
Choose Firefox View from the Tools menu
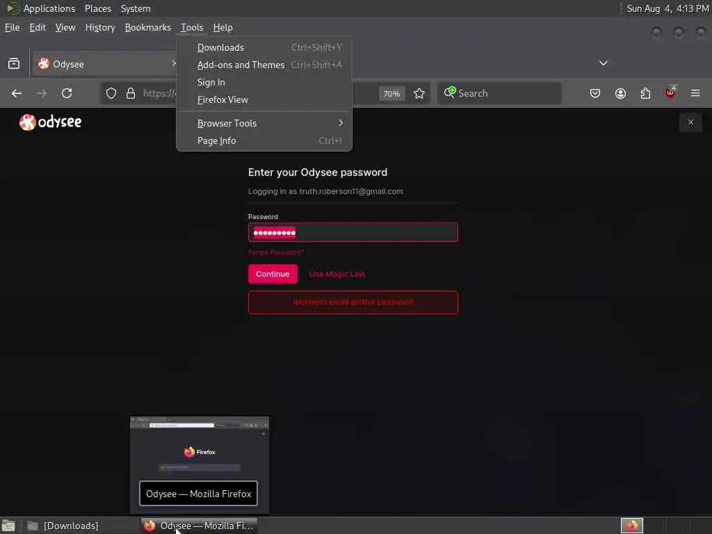pyautogui.click(x=264, y=99)
